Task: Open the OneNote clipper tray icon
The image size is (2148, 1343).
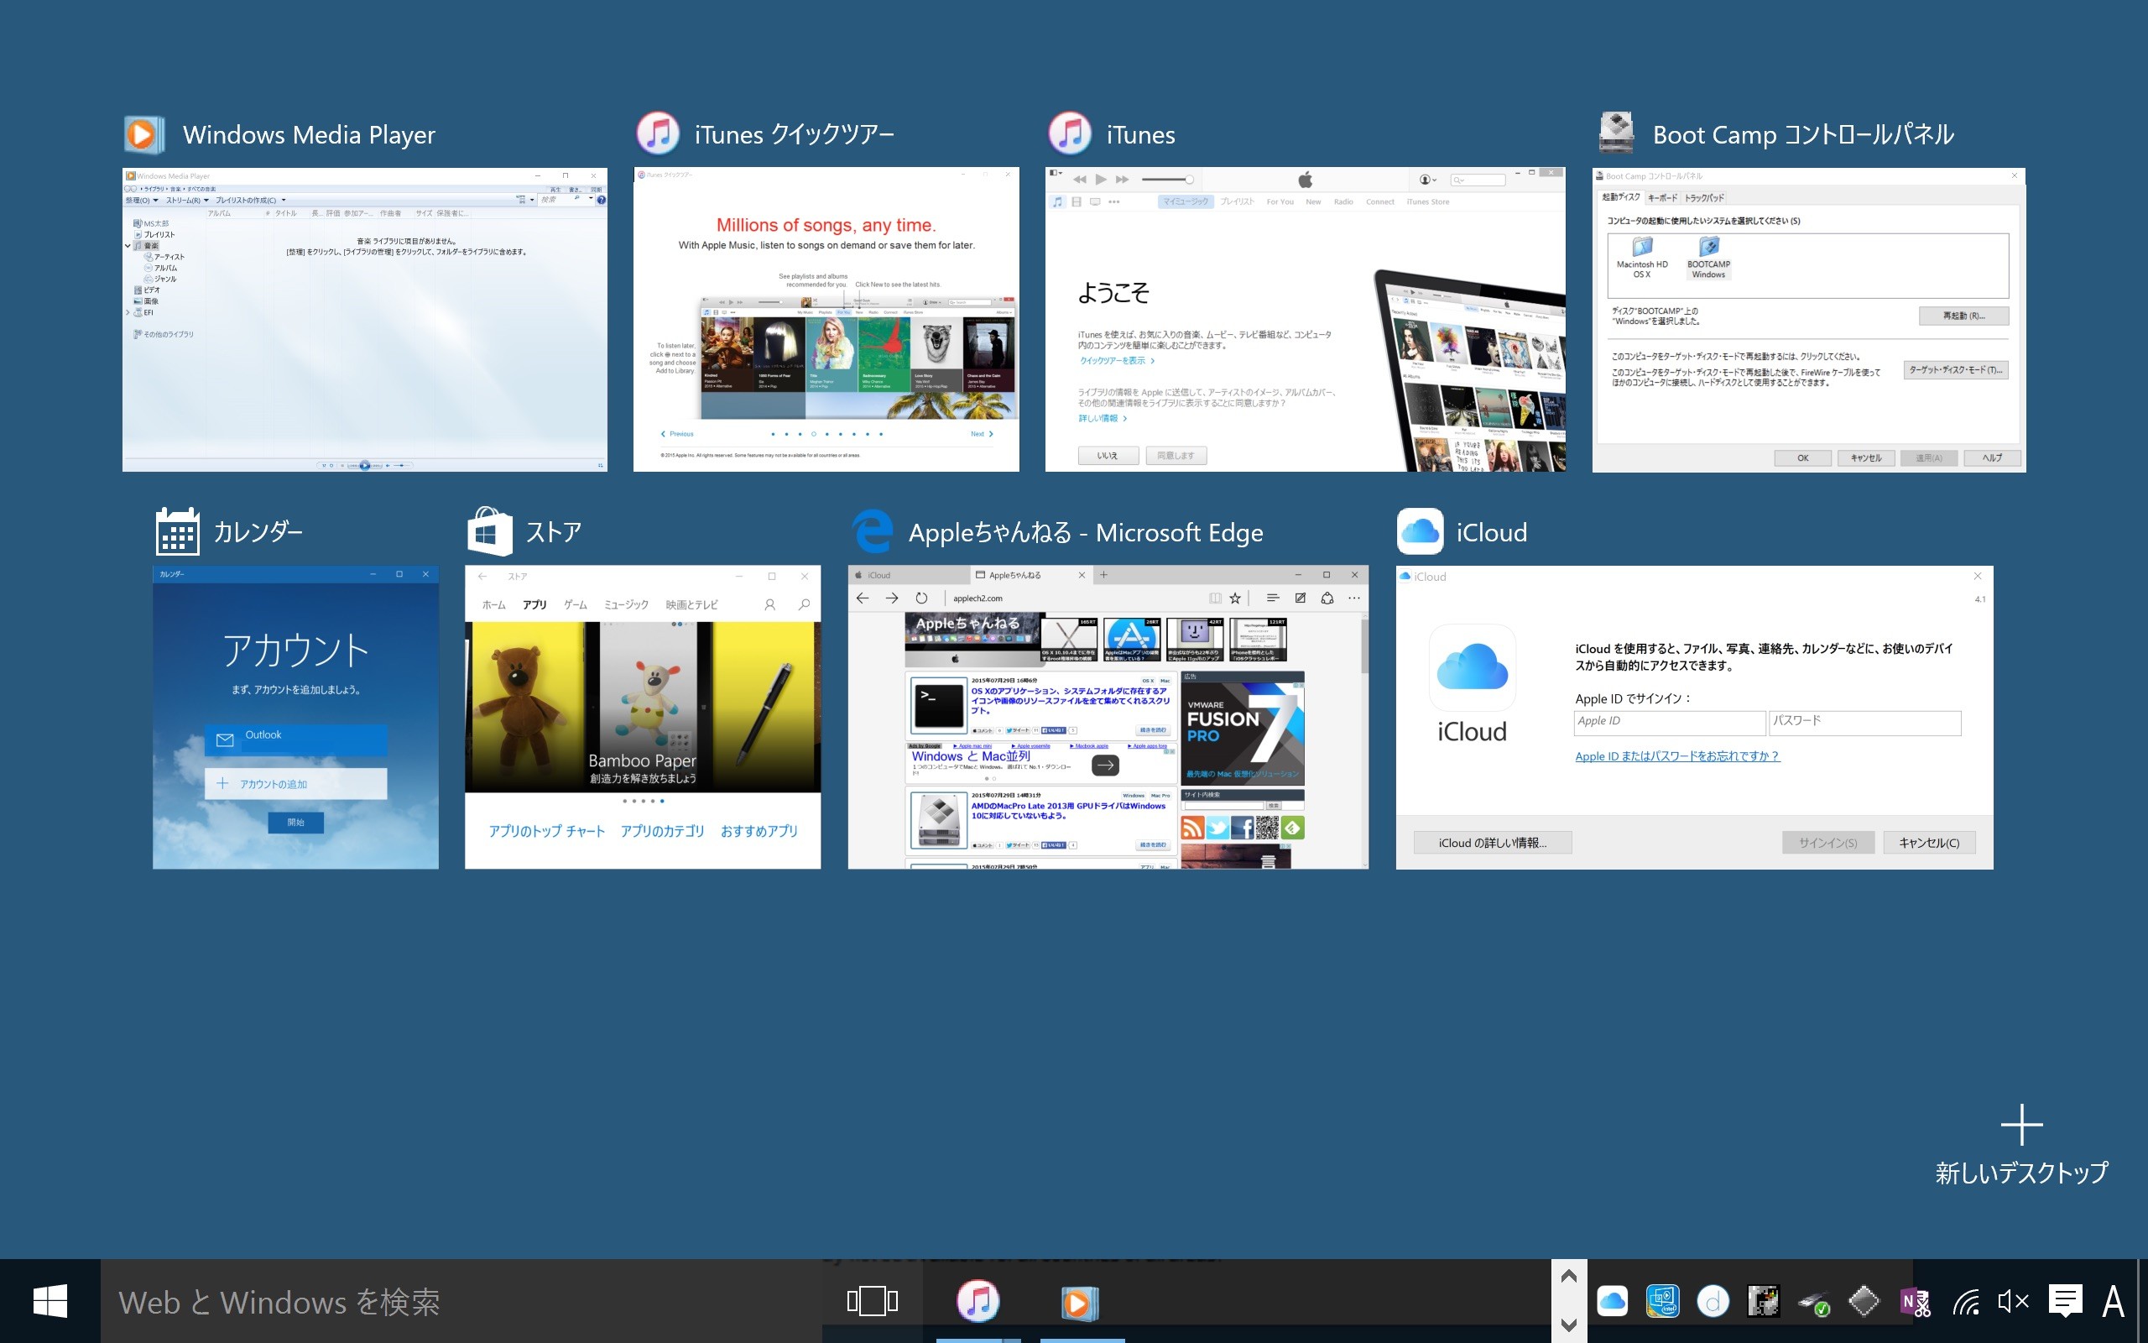Action: (x=1915, y=1302)
